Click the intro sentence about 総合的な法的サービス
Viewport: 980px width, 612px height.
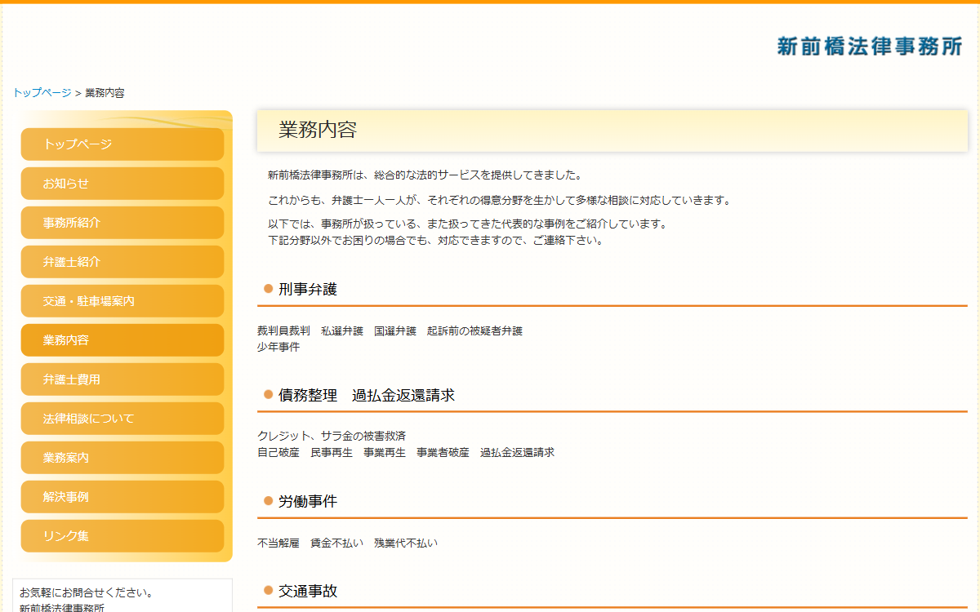click(x=425, y=175)
